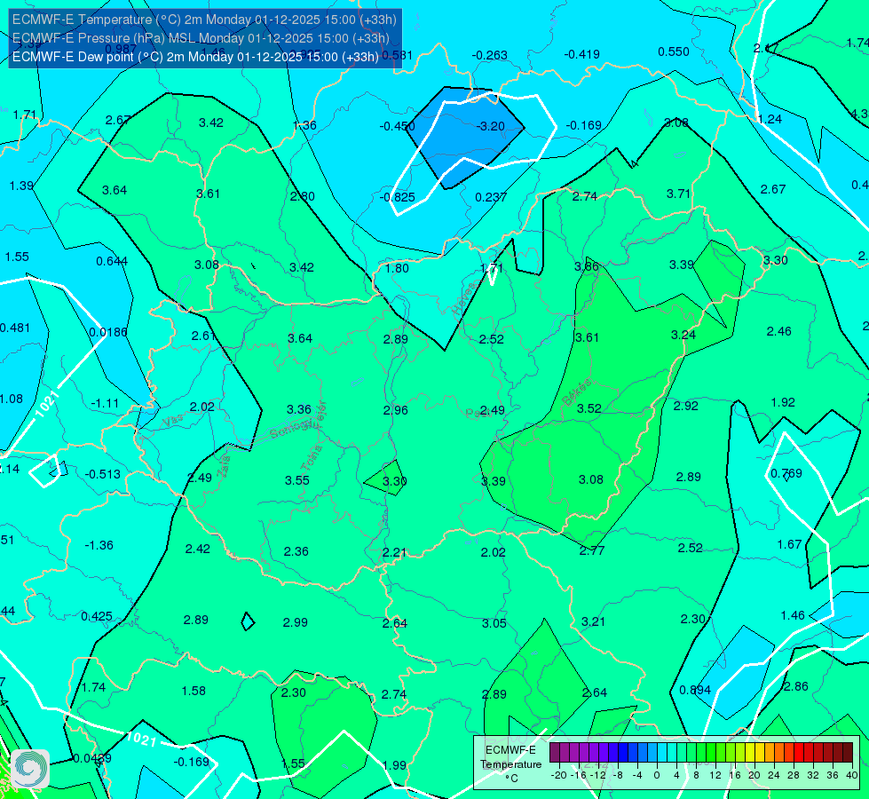The width and height of the screenshot is (869, 799).
Task: Click the 2.46 temperature value
Action: click(x=779, y=331)
